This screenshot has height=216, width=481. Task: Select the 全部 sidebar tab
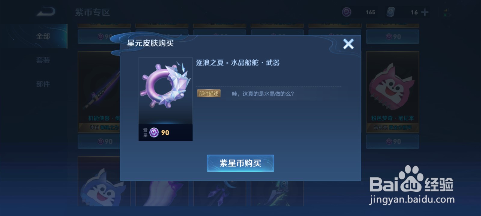[x=43, y=36]
